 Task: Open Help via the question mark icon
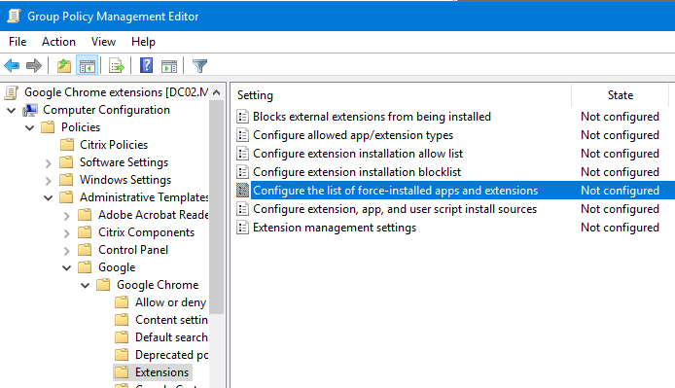146,66
